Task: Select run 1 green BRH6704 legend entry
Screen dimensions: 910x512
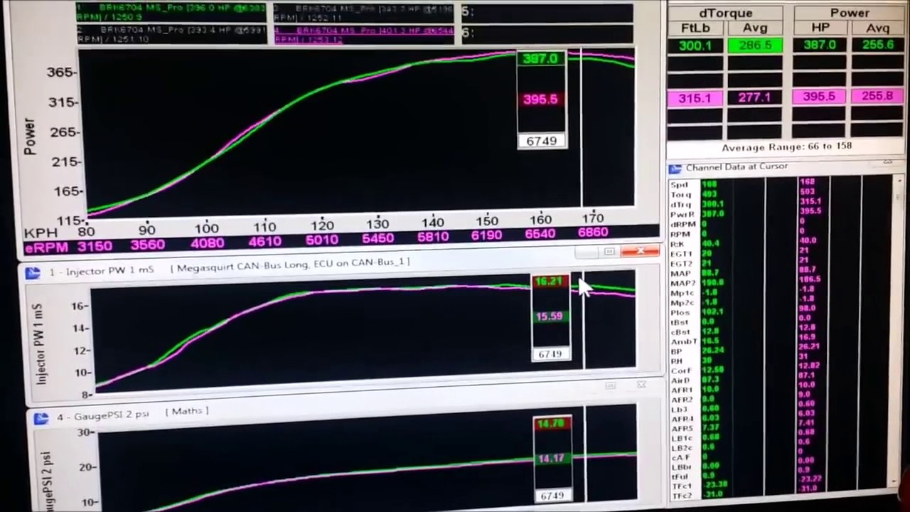Action: [x=171, y=12]
